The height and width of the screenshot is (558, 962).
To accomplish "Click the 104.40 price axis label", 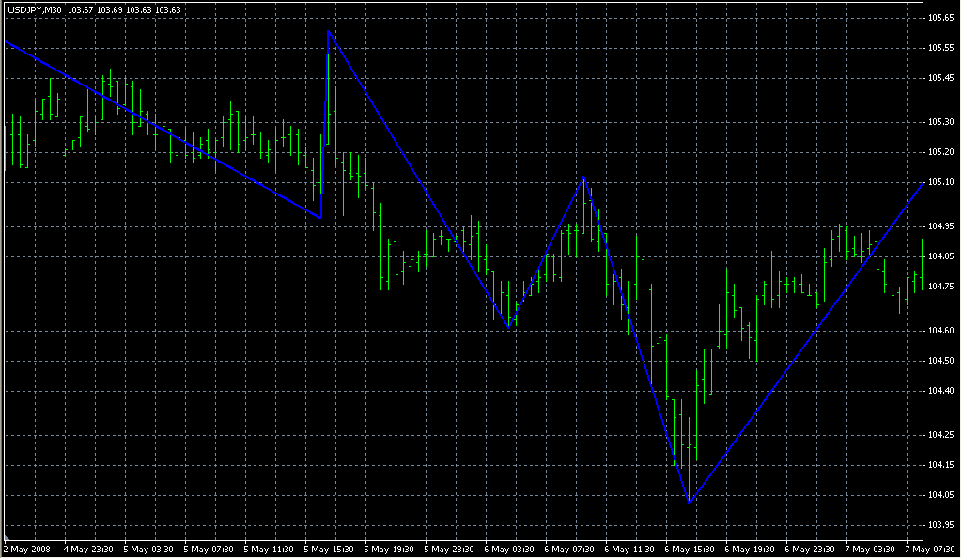I will pos(940,391).
